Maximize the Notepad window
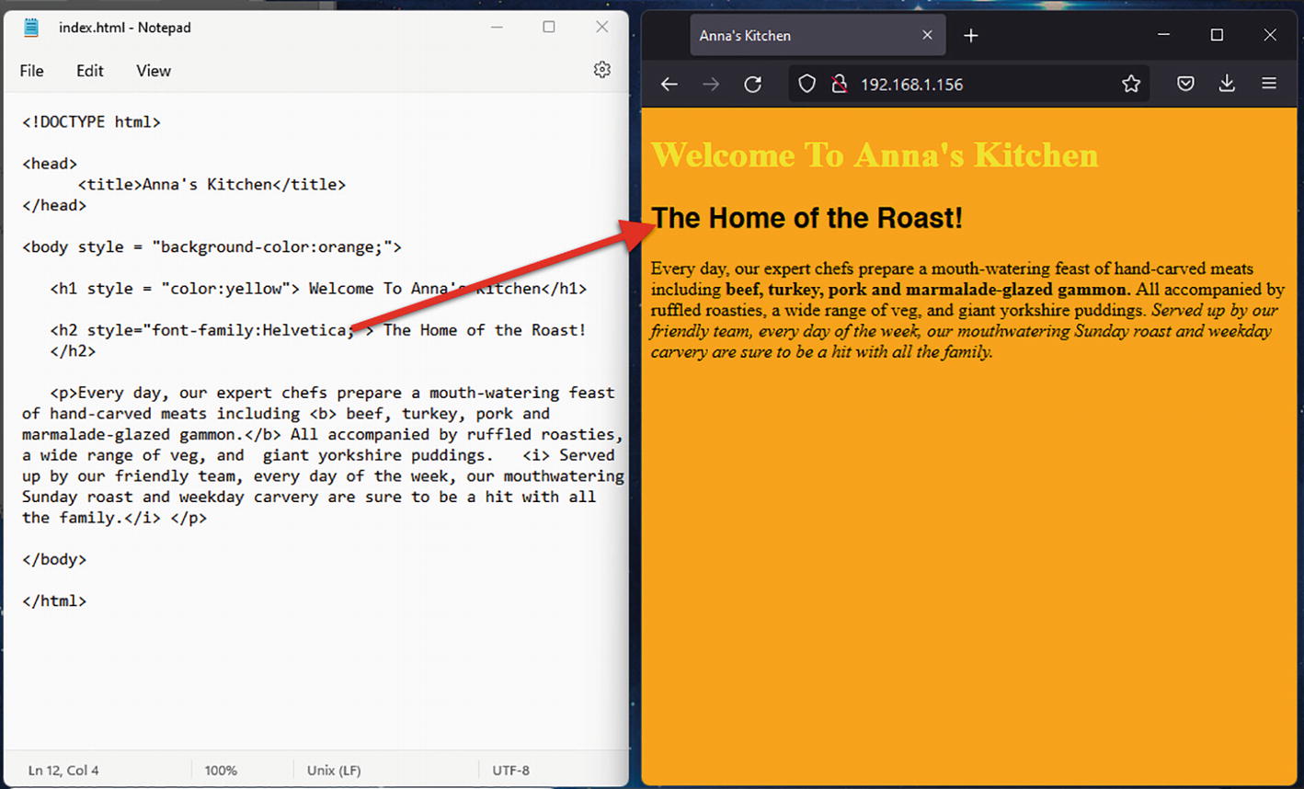1304x789 pixels. (549, 28)
